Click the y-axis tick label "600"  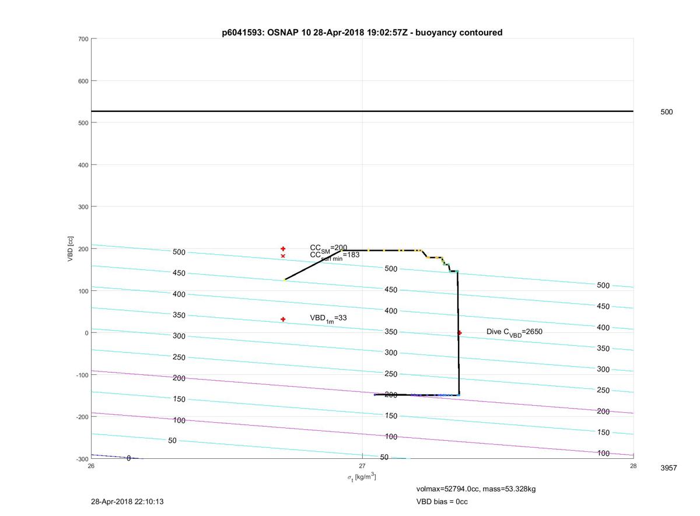(x=82, y=81)
